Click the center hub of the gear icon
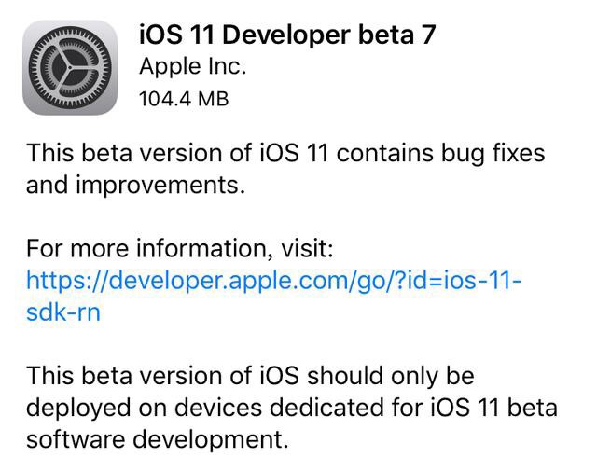This screenshot has height=471, width=597. 70,68
